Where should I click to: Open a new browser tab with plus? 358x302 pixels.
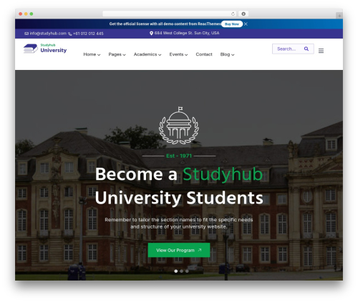[339, 16]
